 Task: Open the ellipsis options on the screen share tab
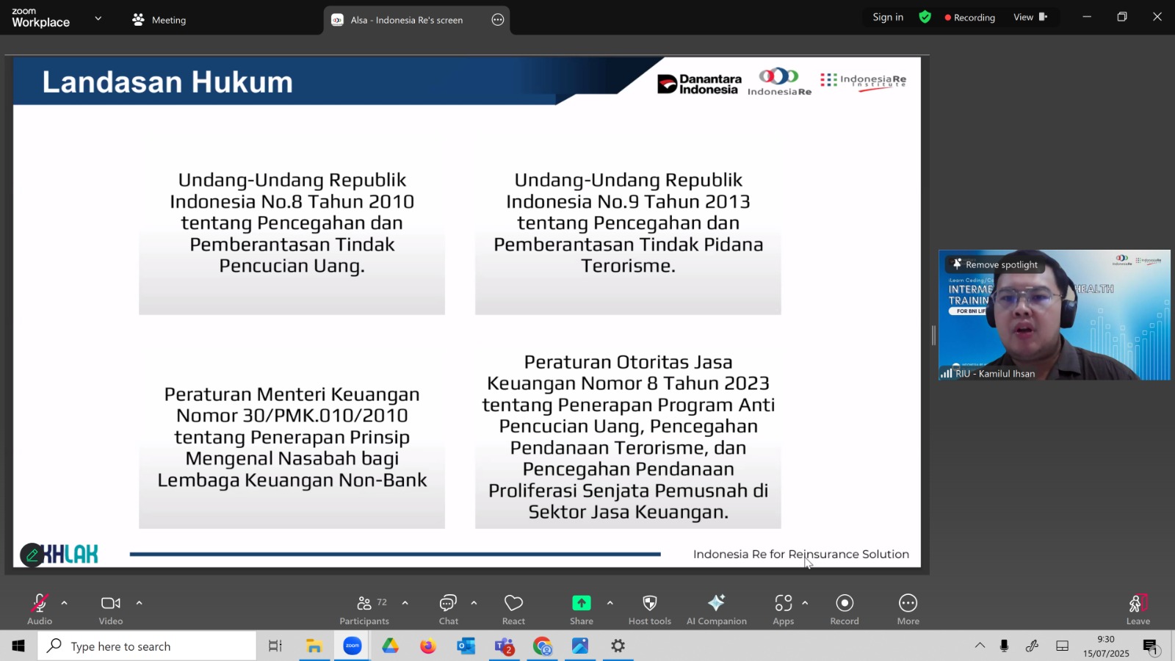498,20
